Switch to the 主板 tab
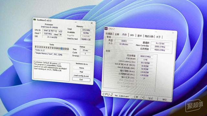The image size is (207, 116). (x=117, y=34)
